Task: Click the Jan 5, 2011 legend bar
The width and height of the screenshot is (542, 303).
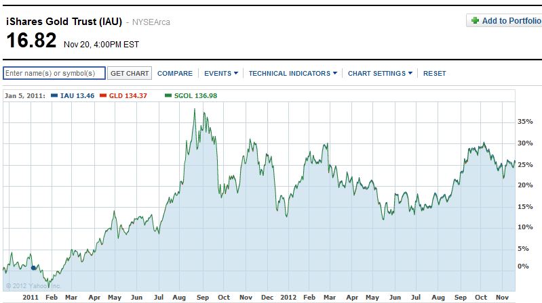Action: (x=259, y=96)
